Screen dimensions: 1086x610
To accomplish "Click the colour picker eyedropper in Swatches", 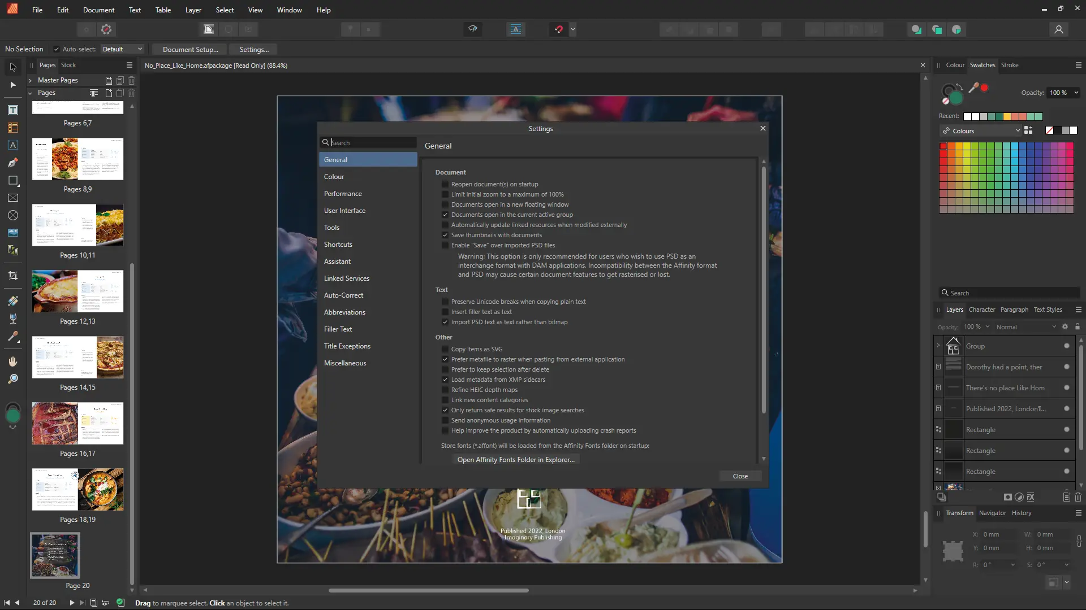I will pos(973,88).
